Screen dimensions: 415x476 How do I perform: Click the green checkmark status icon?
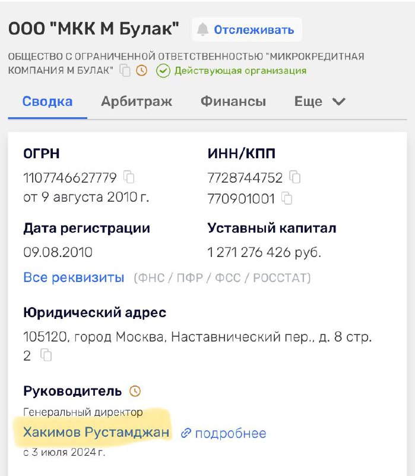(x=163, y=71)
